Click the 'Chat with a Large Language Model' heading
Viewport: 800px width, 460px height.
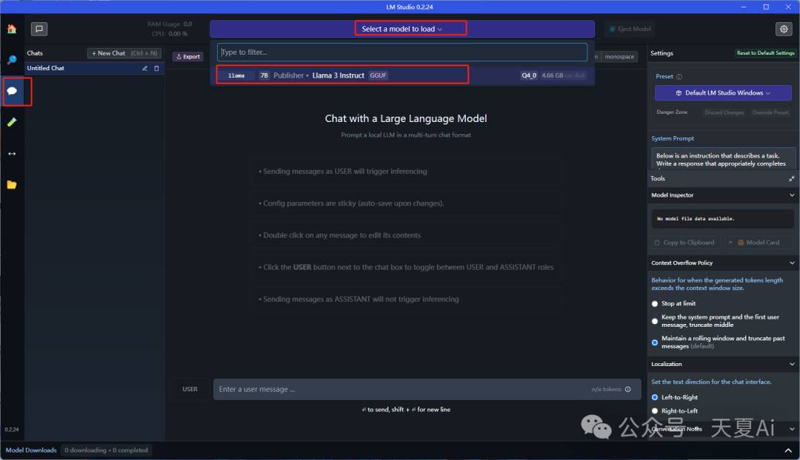coord(406,118)
